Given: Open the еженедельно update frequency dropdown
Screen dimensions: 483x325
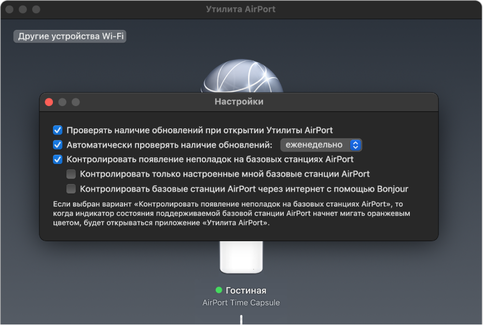Looking at the screenshot, I should pyautogui.click(x=321, y=145).
